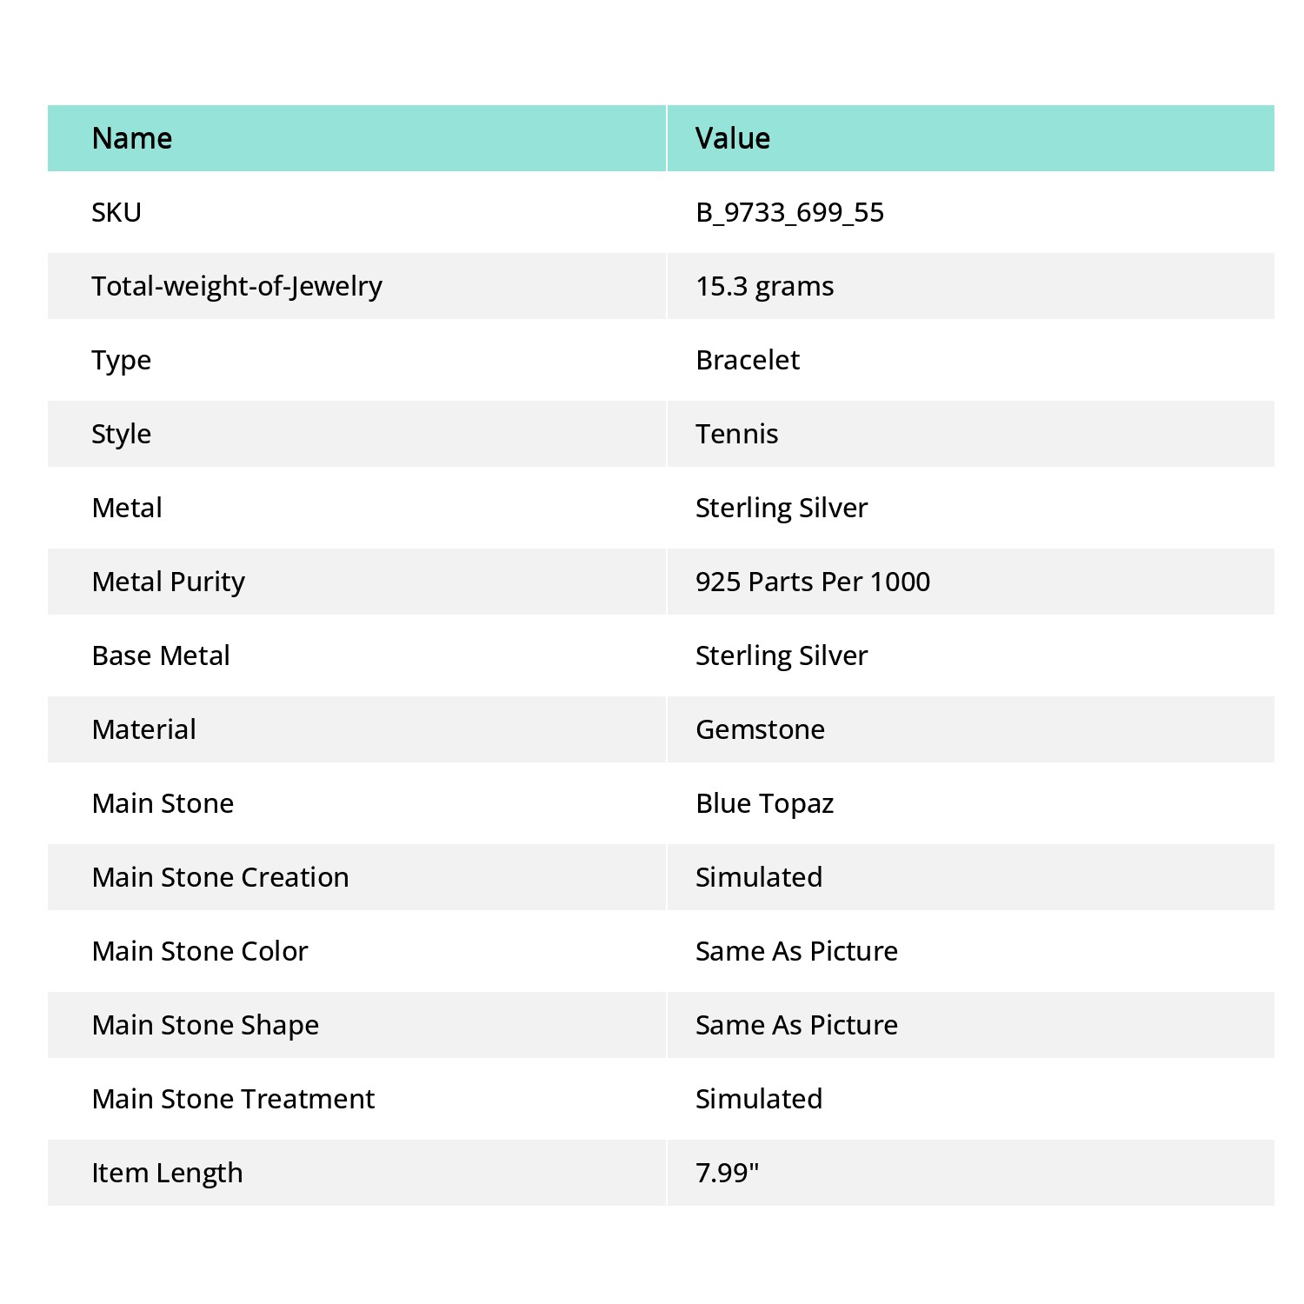The width and height of the screenshot is (1304, 1304).
Task: Select the Gemstone material value
Action: coord(760,729)
